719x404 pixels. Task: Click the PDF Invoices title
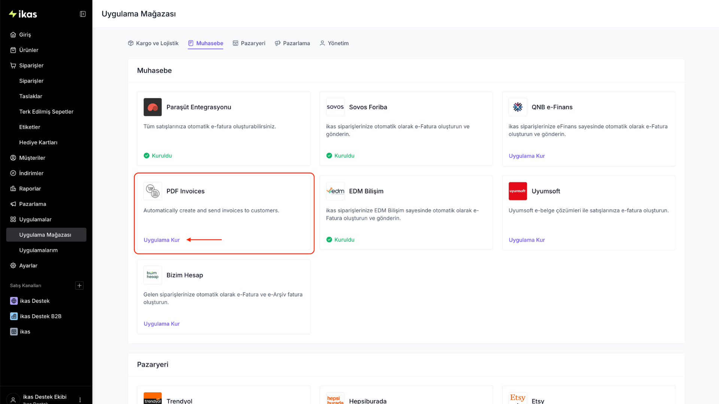pos(185,191)
